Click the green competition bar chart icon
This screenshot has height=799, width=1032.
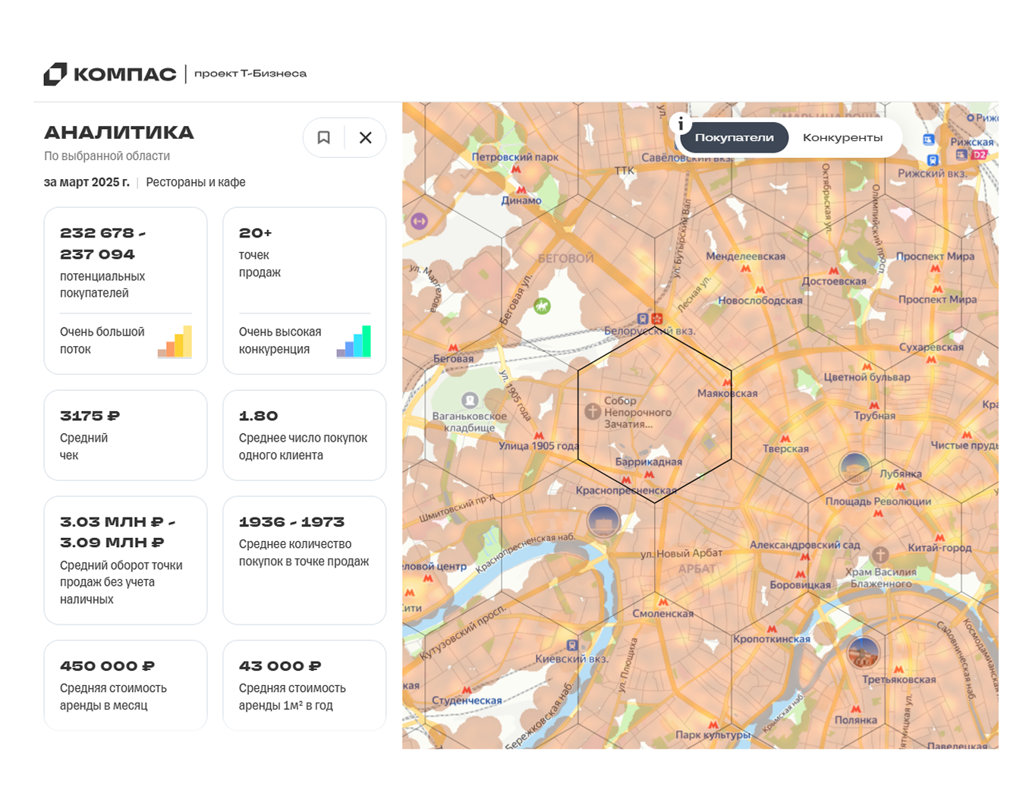tap(354, 341)
